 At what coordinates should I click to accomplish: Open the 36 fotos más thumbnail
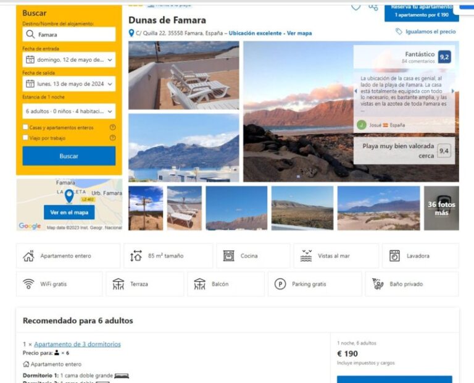tap(441, 208)
